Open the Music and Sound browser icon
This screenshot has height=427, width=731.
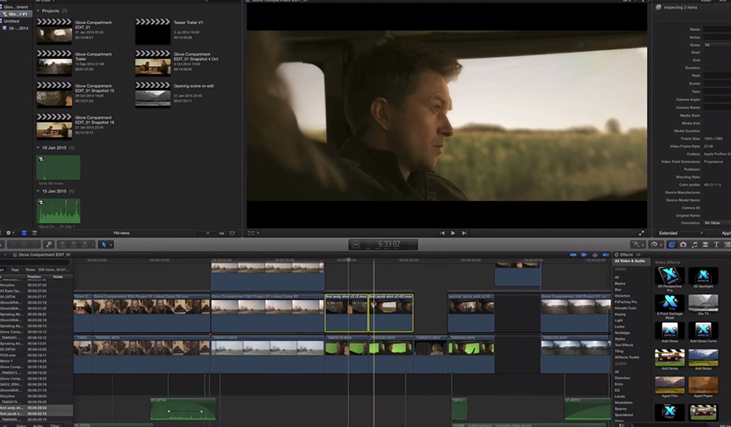(695, 245)
